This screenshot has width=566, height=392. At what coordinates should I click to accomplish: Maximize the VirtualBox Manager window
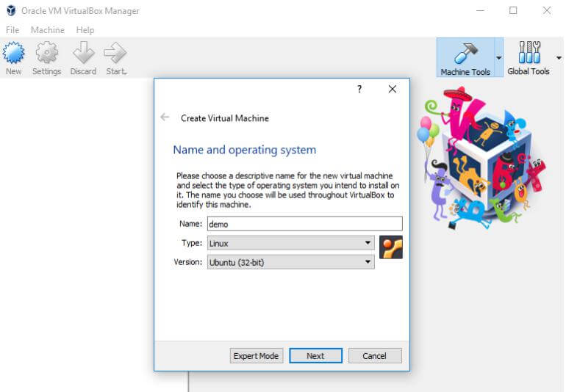tap(513, 11)
